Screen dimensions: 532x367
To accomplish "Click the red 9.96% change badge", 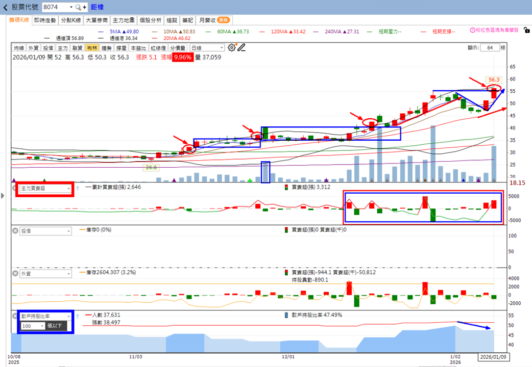I will pyautogui.click(x=183, y=57).
